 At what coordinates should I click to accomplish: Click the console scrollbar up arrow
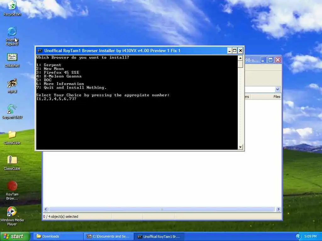click(240, 58)
